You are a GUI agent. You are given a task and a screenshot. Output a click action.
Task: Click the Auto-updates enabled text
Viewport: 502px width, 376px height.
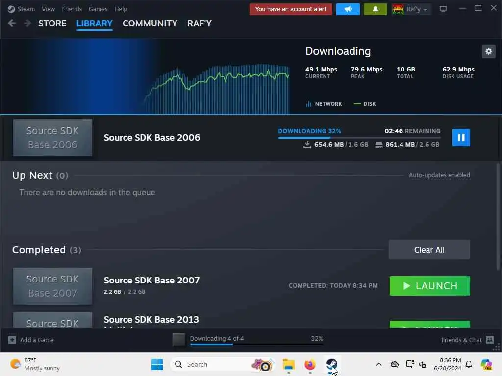439,175
